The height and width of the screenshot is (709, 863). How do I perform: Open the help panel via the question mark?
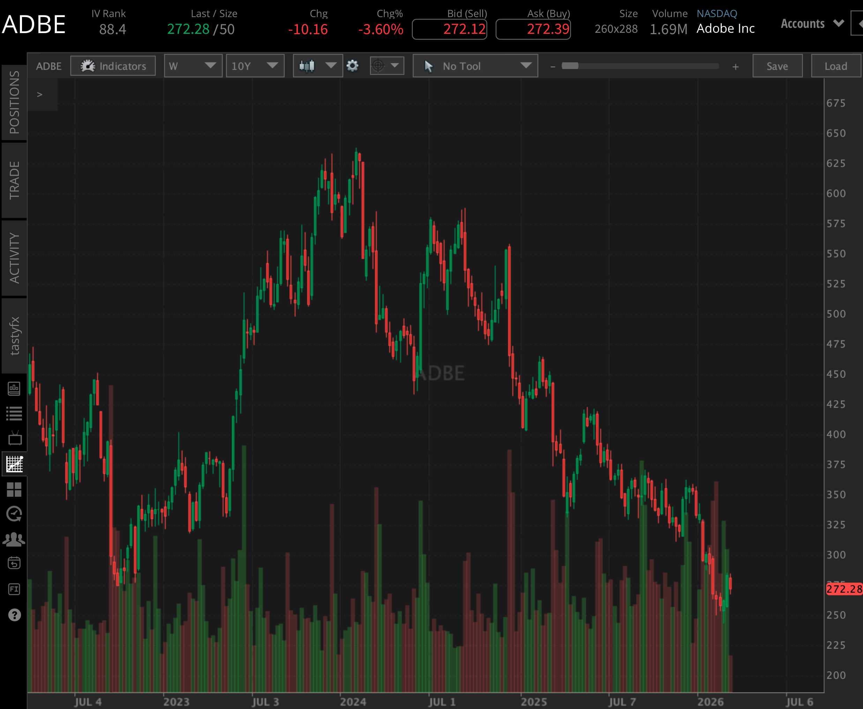[15, 615]
